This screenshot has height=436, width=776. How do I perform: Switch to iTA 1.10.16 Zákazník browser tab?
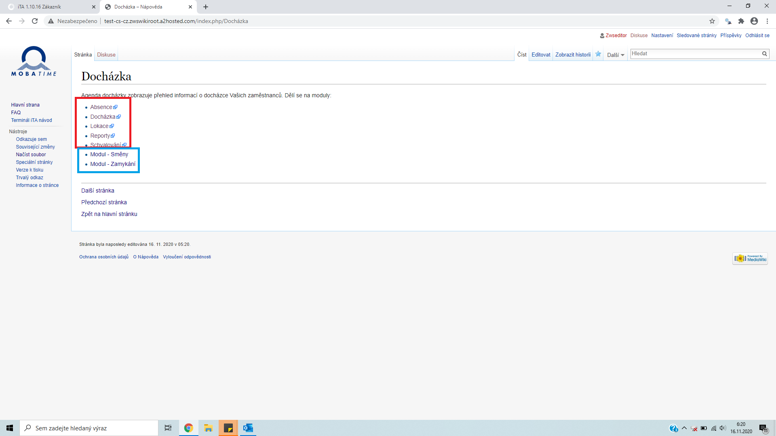pos(48,7)
